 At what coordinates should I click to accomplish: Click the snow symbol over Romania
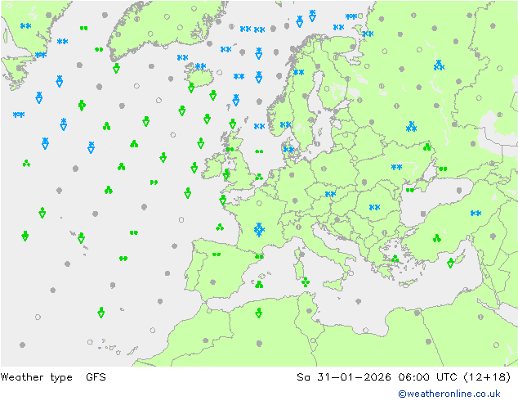point(375,207)
